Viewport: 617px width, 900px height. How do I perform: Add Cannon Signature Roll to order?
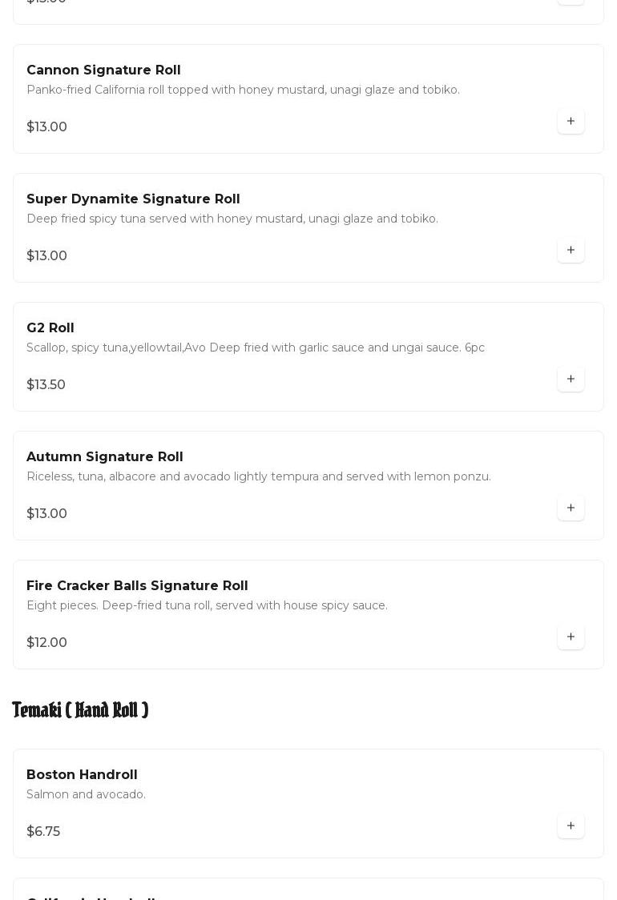click(571, 122)
